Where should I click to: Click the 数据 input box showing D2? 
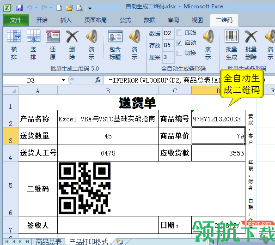[x=168, y=33]
